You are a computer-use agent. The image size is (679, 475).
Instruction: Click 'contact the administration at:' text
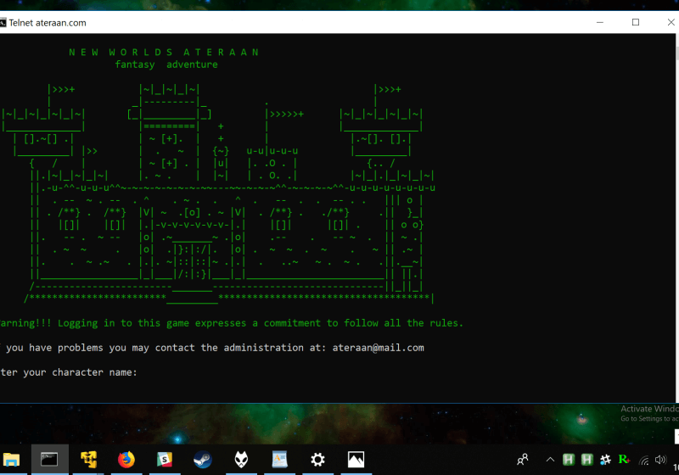tap(240, 348)
